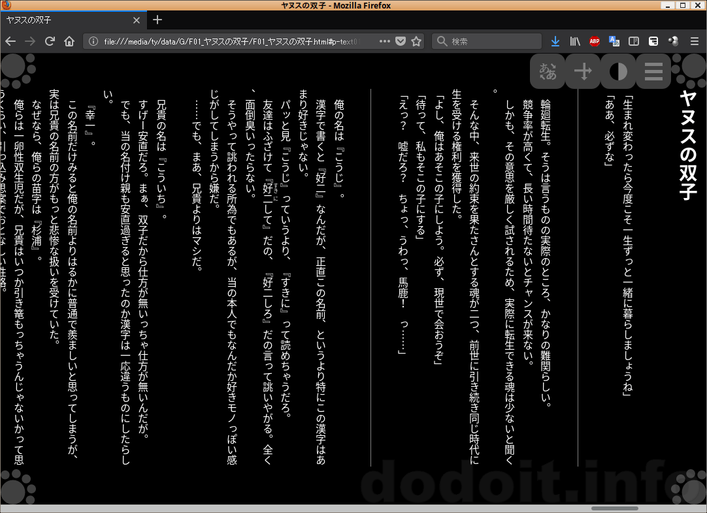The image size is (707, 513).
Task: Open a new tab
Action: tap(157, 20)
